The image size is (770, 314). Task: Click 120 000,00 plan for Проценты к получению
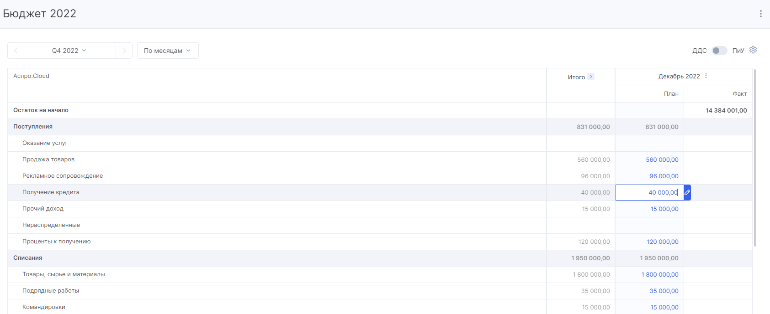pyautogui.click(x=663, y=242)
